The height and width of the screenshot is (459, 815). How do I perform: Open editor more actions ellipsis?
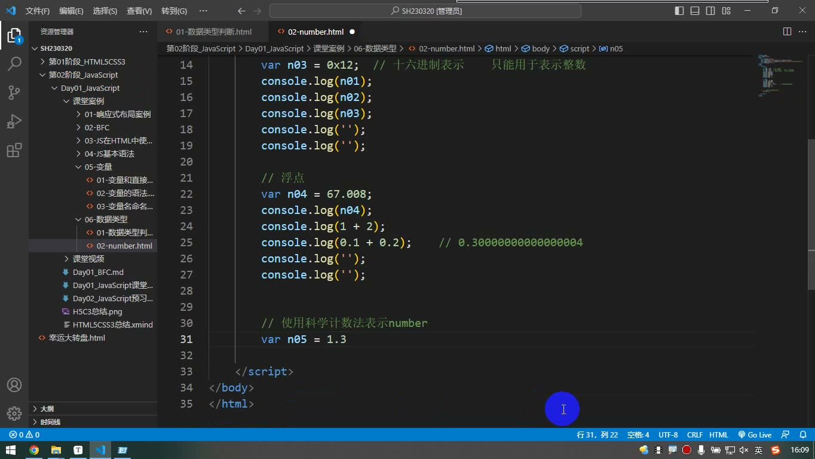point(802,32)
